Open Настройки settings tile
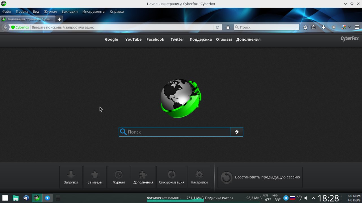 (199, 177)
